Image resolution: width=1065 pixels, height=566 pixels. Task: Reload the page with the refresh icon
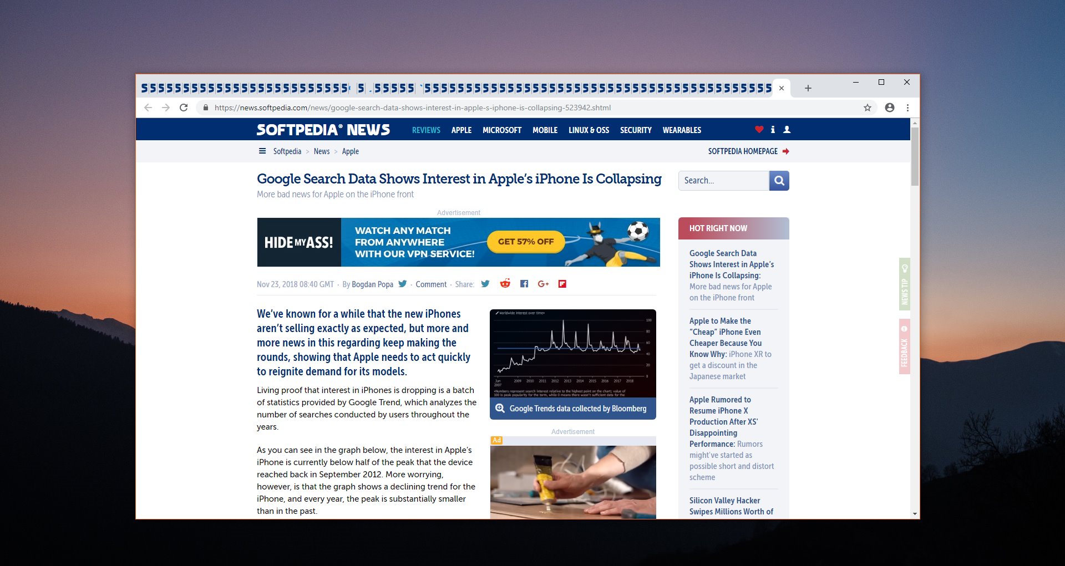[184, 108]
